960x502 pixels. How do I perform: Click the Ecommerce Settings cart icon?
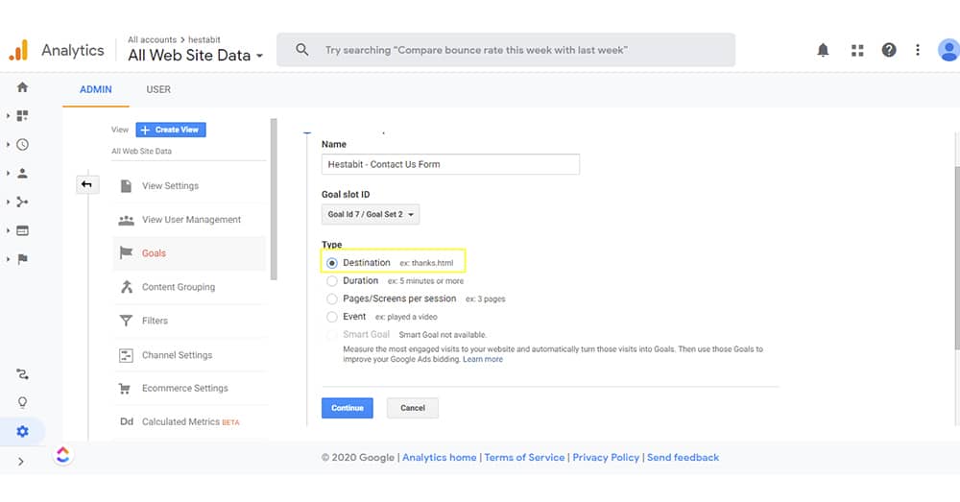coord(125,388)
